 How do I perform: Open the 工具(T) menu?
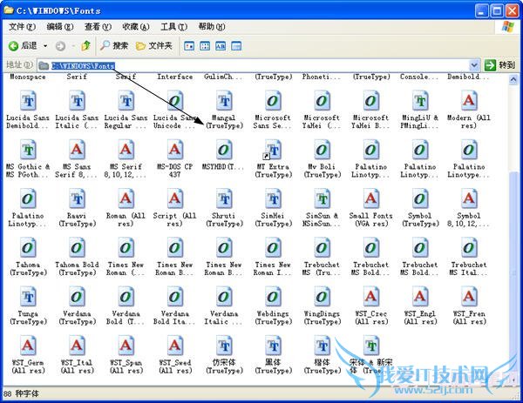tap(173, 27)
